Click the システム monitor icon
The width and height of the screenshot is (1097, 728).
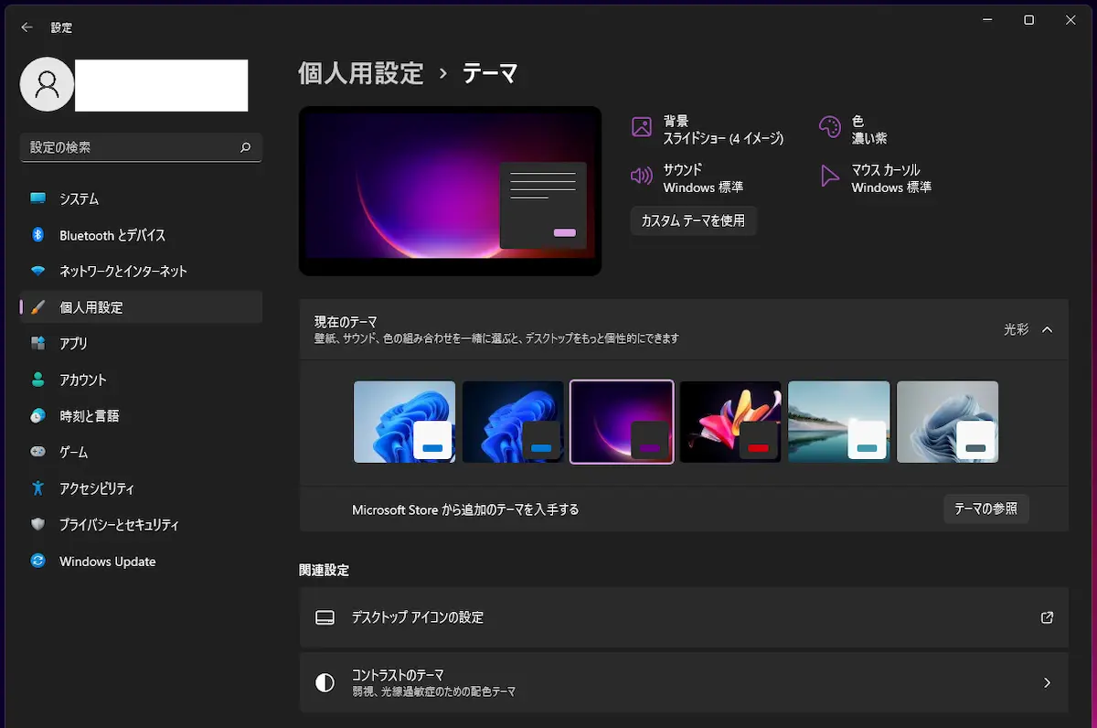pos(37,198)
